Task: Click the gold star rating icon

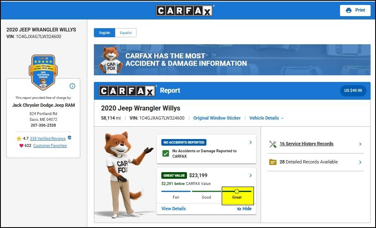Action: [19, 139]
